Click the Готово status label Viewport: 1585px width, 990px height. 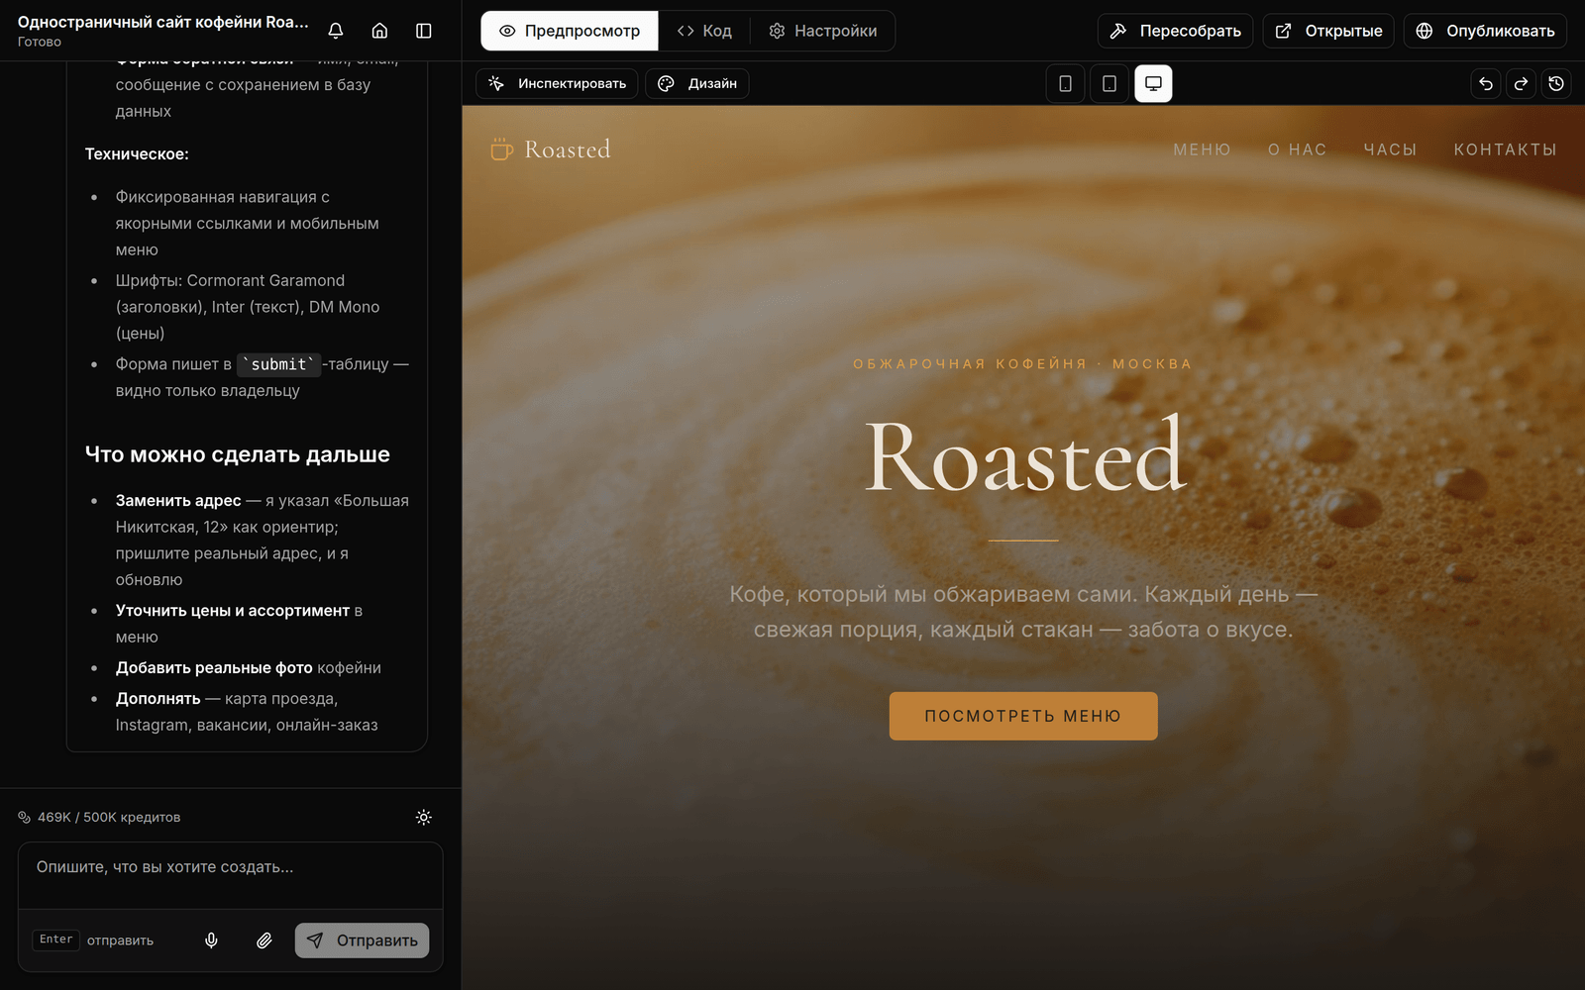coord(40,42)
